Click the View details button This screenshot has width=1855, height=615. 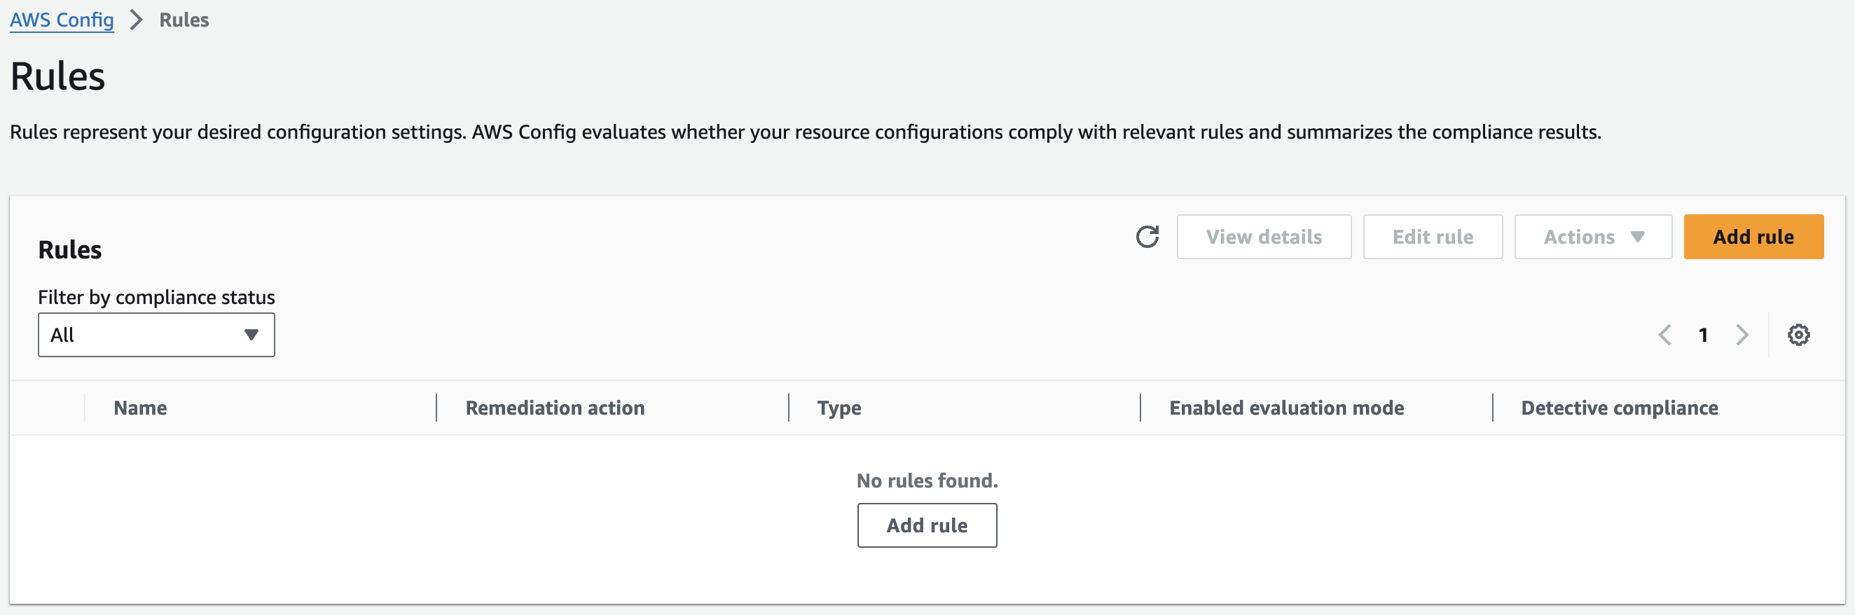[1264, 237]
